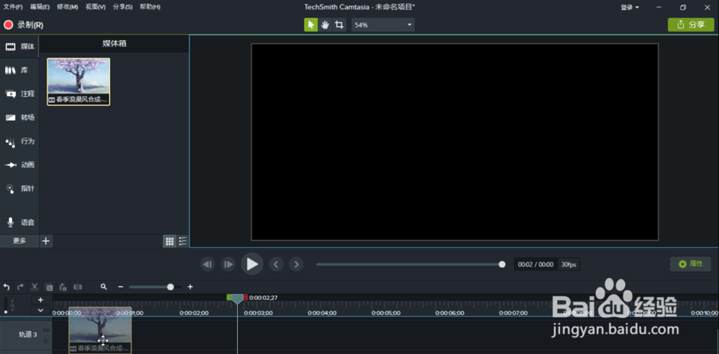The image size is (719, 354).
Task: Jump to previous clip with left chevron
Action: tap(275, 264)
